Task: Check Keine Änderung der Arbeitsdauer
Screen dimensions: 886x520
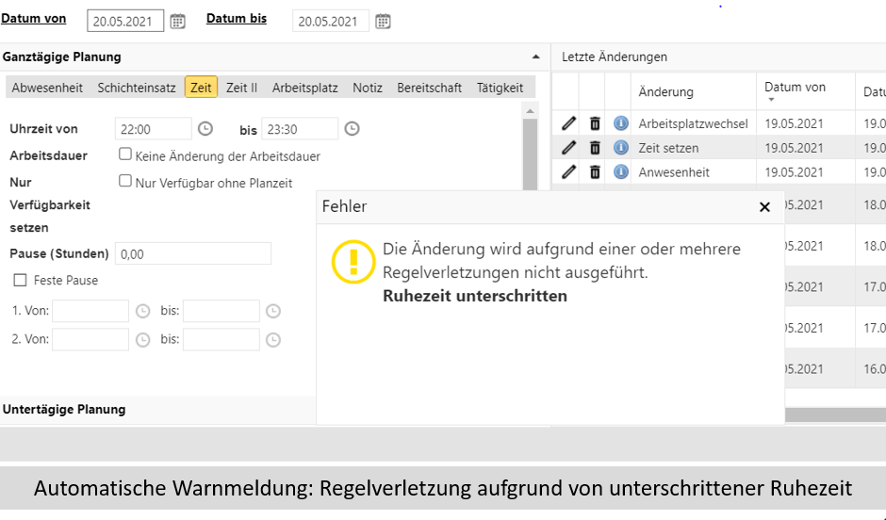Action: (x=124, y=154)
